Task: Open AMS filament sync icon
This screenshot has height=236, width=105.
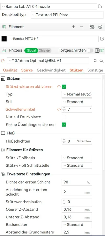Action: click(92, 27)
